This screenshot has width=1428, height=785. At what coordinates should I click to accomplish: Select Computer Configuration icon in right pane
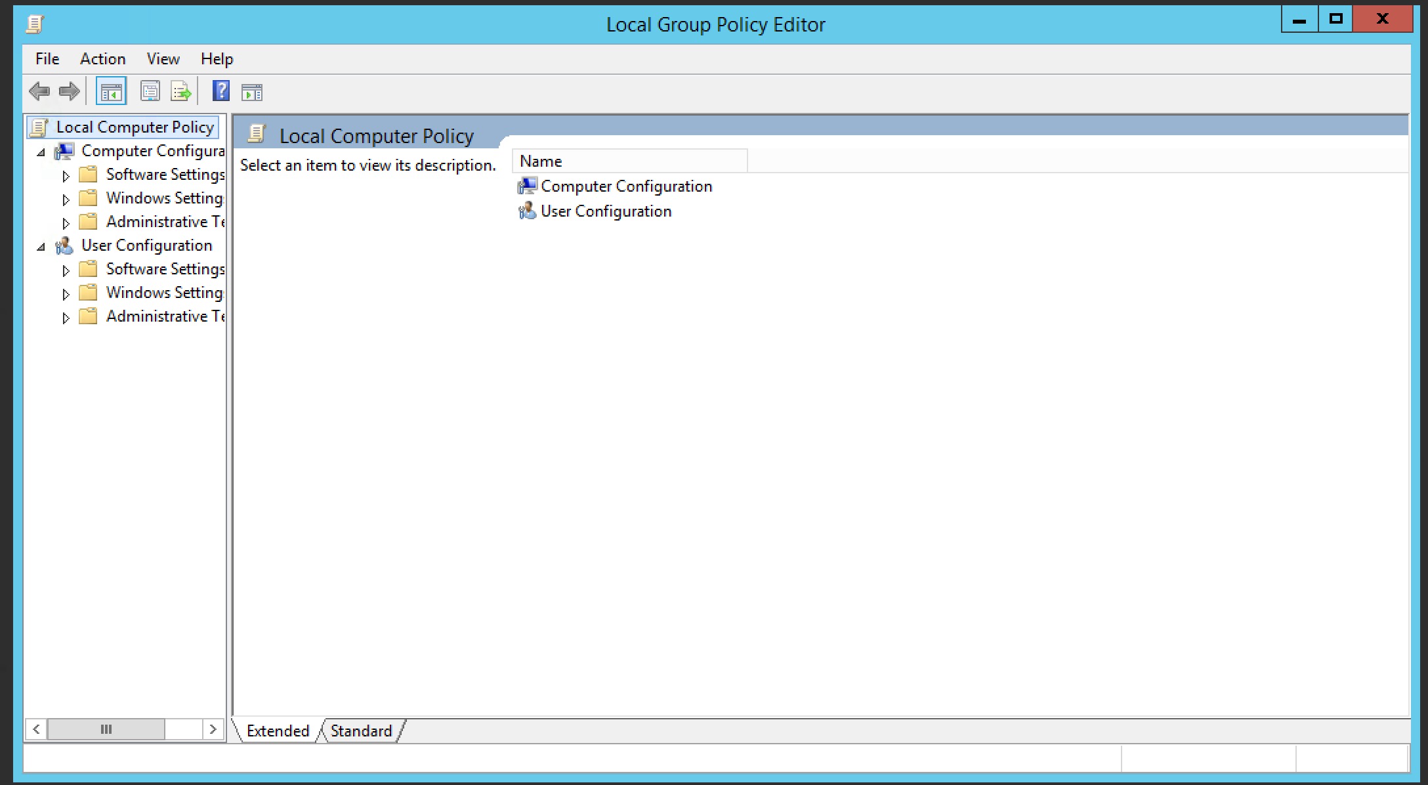(x=527, y=186)
